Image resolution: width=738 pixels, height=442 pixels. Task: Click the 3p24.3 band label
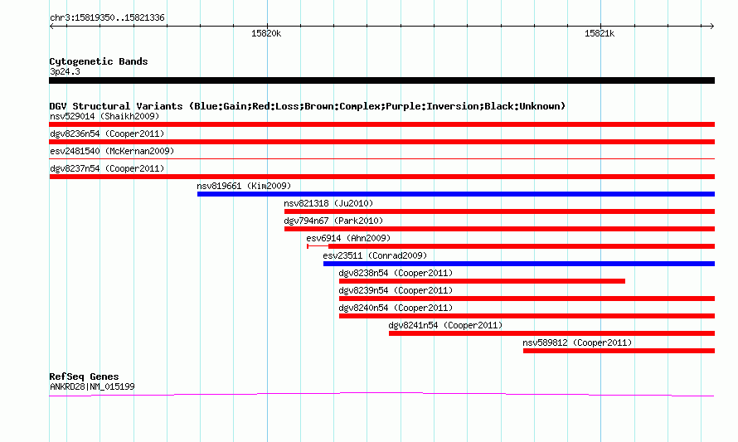click(x=65, y=71)
